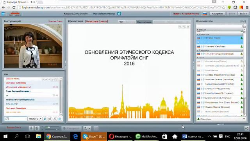This screenshot has width=250, height=141.
Task: Click the share icon at bottom-right corner
Action: [x=246, y=128]
